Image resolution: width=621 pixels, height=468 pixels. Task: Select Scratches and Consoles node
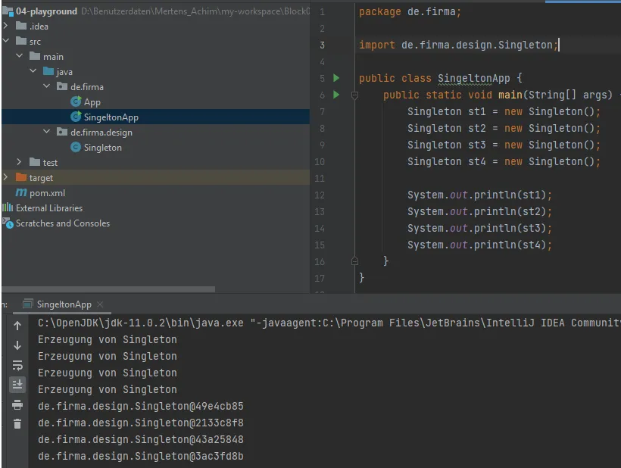[x=63, y=223]
